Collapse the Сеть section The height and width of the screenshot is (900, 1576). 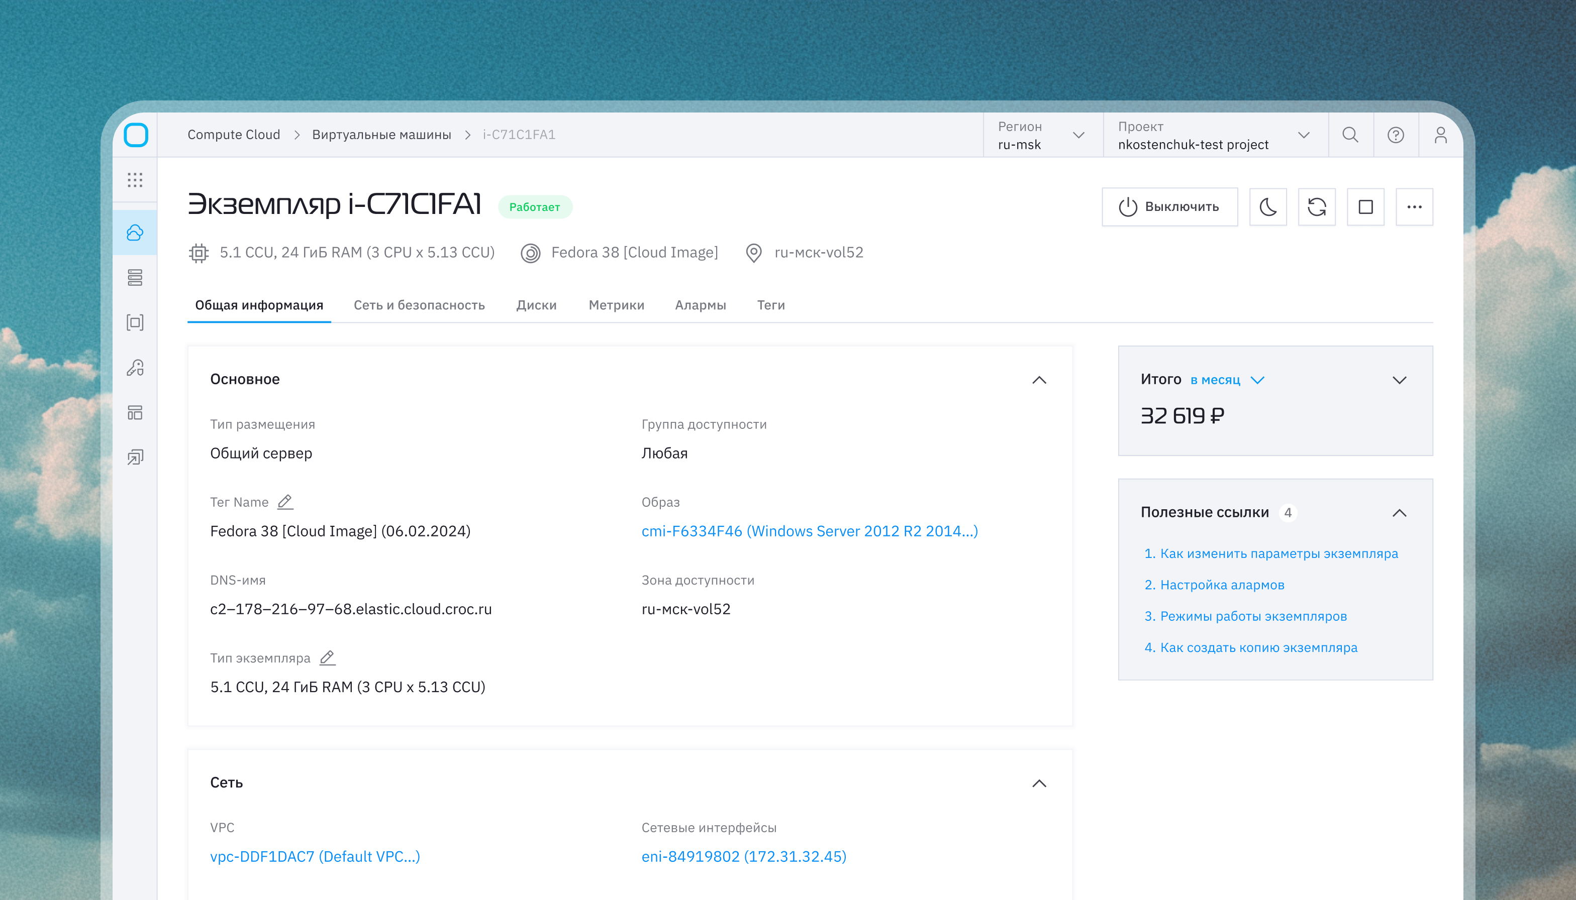pyautogui.click(x=1039, y=783)
